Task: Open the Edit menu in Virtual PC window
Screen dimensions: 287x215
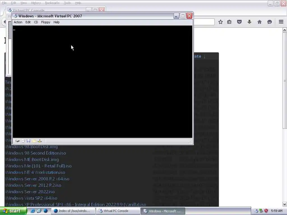Action: click(x=28, y=22)
